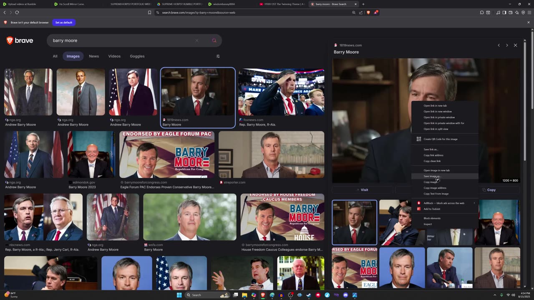
Task: Click 'Inspect' in the context menu
Action: point(445,224)
